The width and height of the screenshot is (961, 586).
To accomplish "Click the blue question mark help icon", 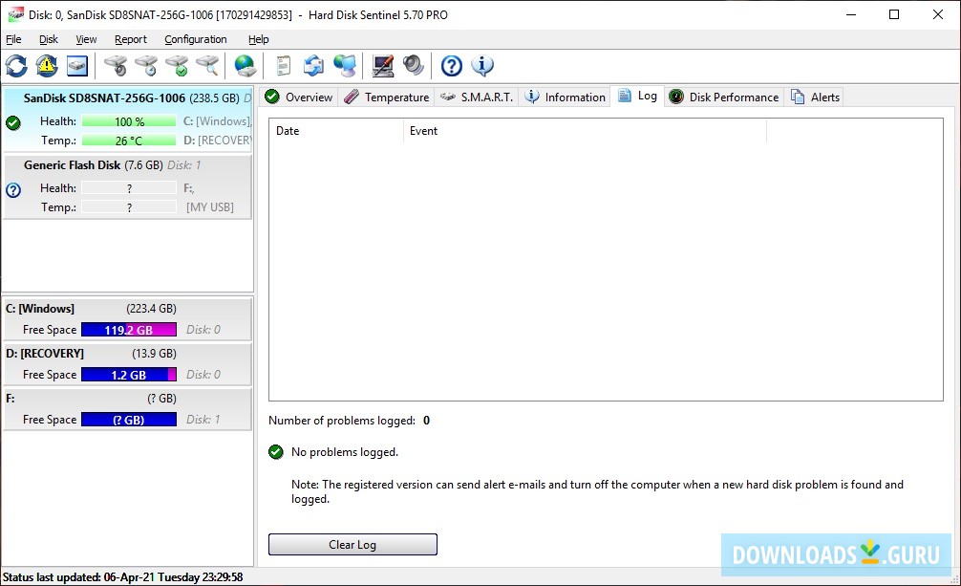I will (452, 66).
